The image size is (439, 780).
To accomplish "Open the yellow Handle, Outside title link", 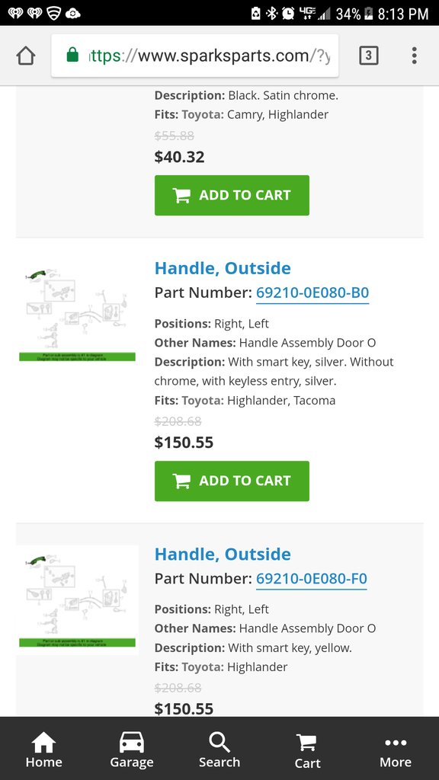I will (x=223, y=554).
